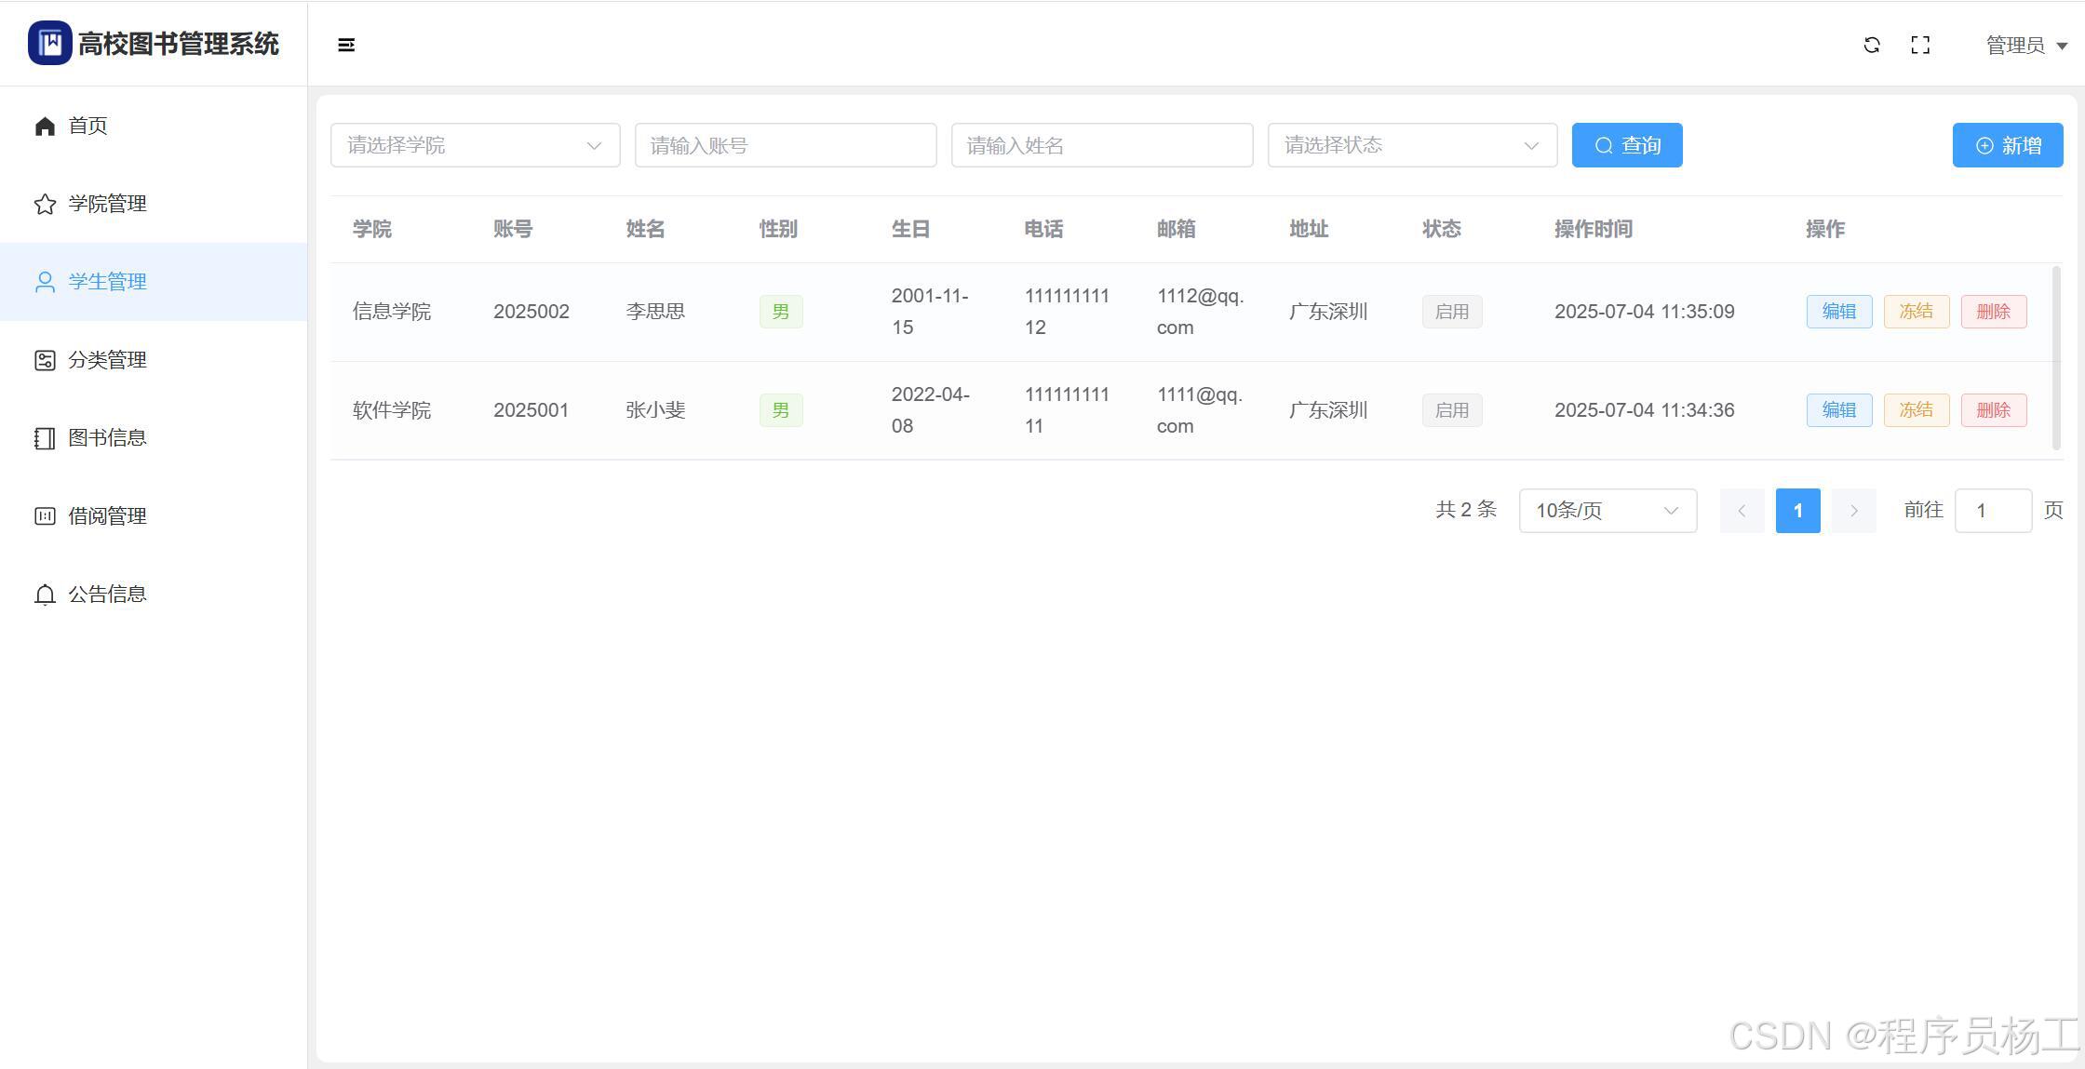
Task: Click the 请输入账号 input field
Action: [785, 145]
